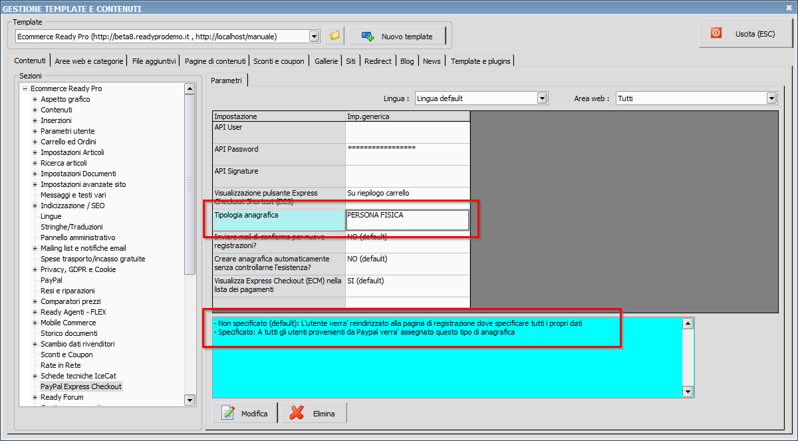
Task: Expand Privacy, GDPR e Cookie node
Action: [35, 269]
